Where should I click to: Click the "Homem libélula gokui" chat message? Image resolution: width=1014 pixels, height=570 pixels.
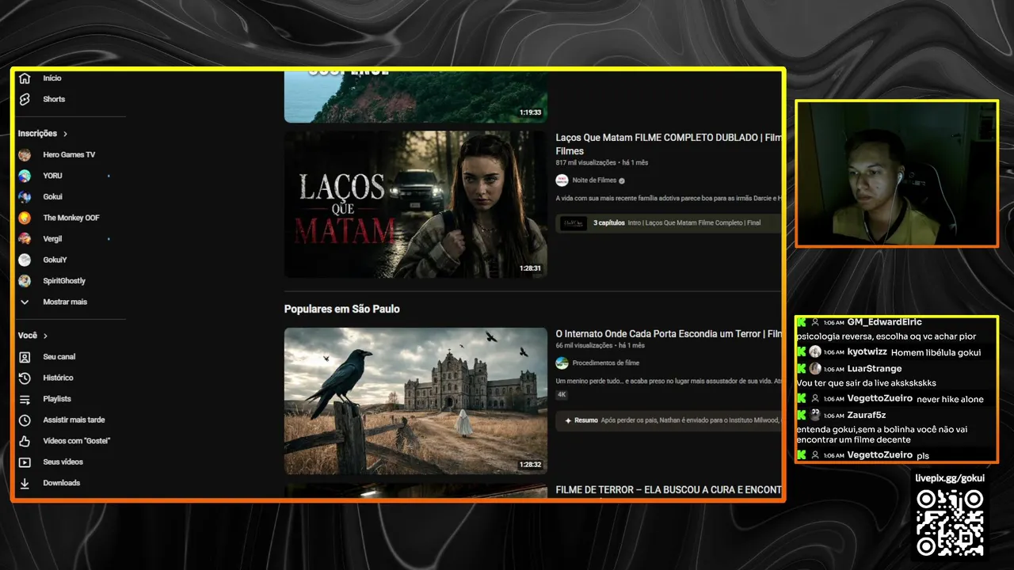pos(936,352)
